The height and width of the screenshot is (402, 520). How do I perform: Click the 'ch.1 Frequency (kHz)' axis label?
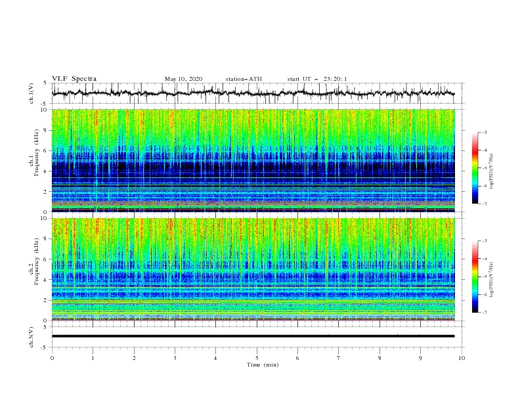[34, 152]
